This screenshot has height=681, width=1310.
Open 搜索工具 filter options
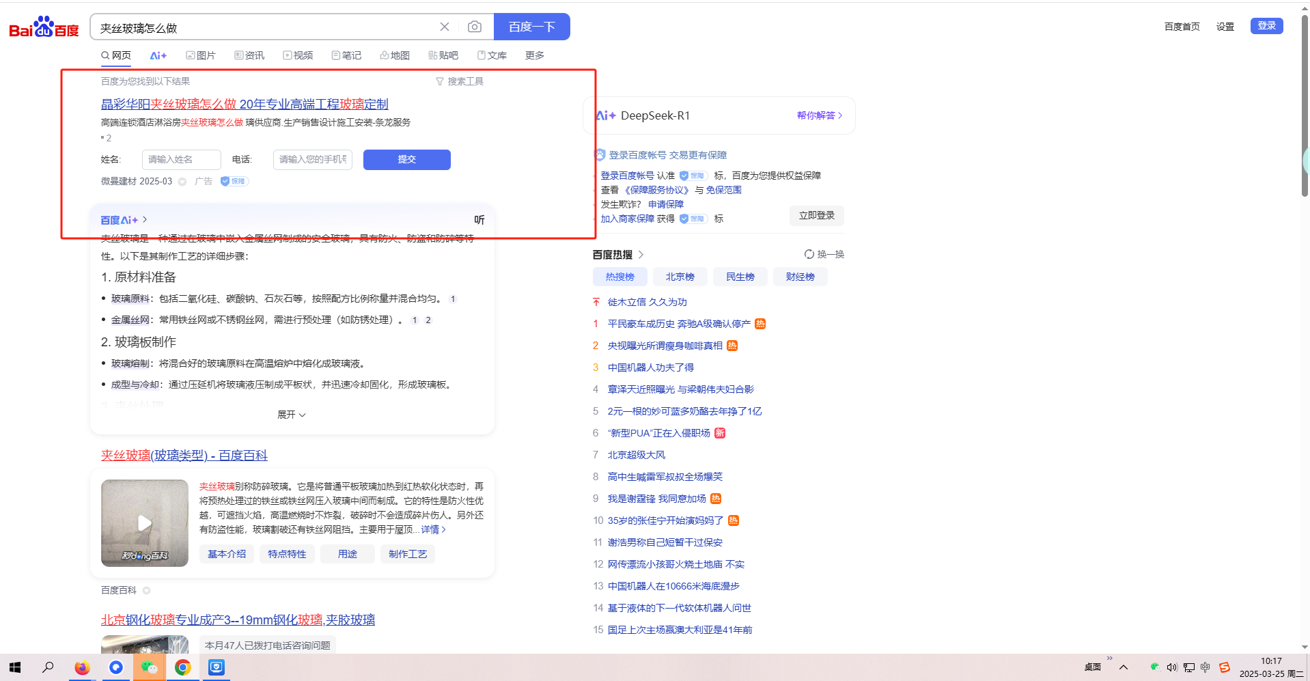click(x=460, y=81)
